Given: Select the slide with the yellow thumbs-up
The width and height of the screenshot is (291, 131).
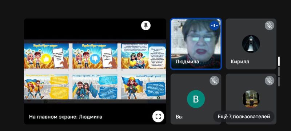Looking at the screenshot, I should (x=47, y=56).
